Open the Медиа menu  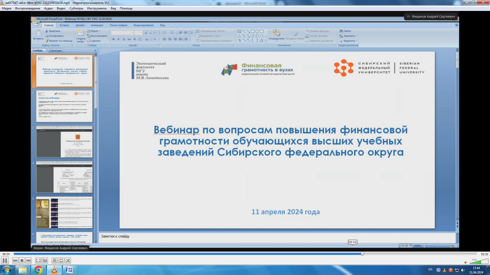pyautogui.click(x=7, y=9)
